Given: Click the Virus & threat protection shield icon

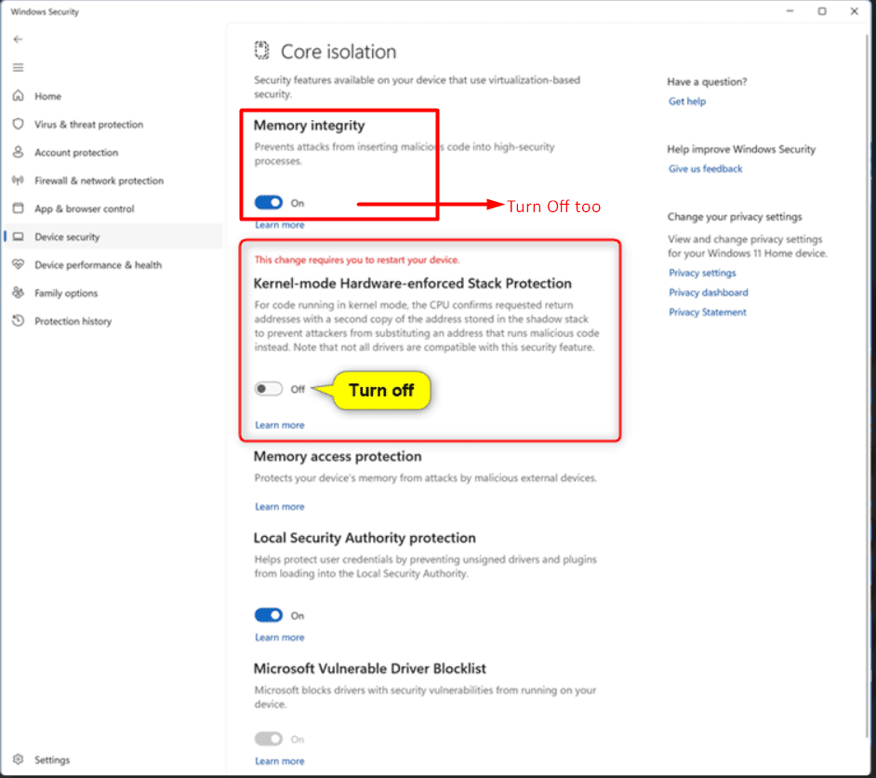Looking at the screenshot, I should tap(19, 124).
